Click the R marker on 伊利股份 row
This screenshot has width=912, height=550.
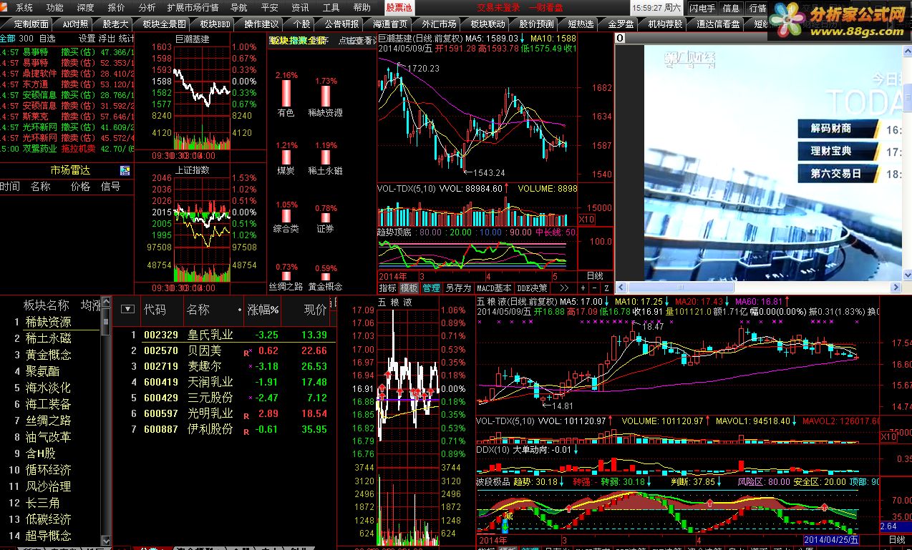246,431
